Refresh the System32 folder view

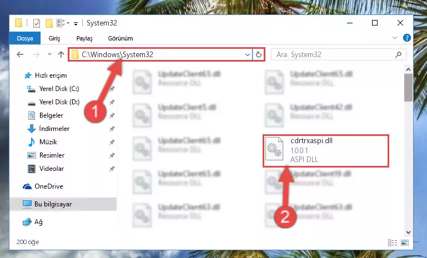coord(259,55)
